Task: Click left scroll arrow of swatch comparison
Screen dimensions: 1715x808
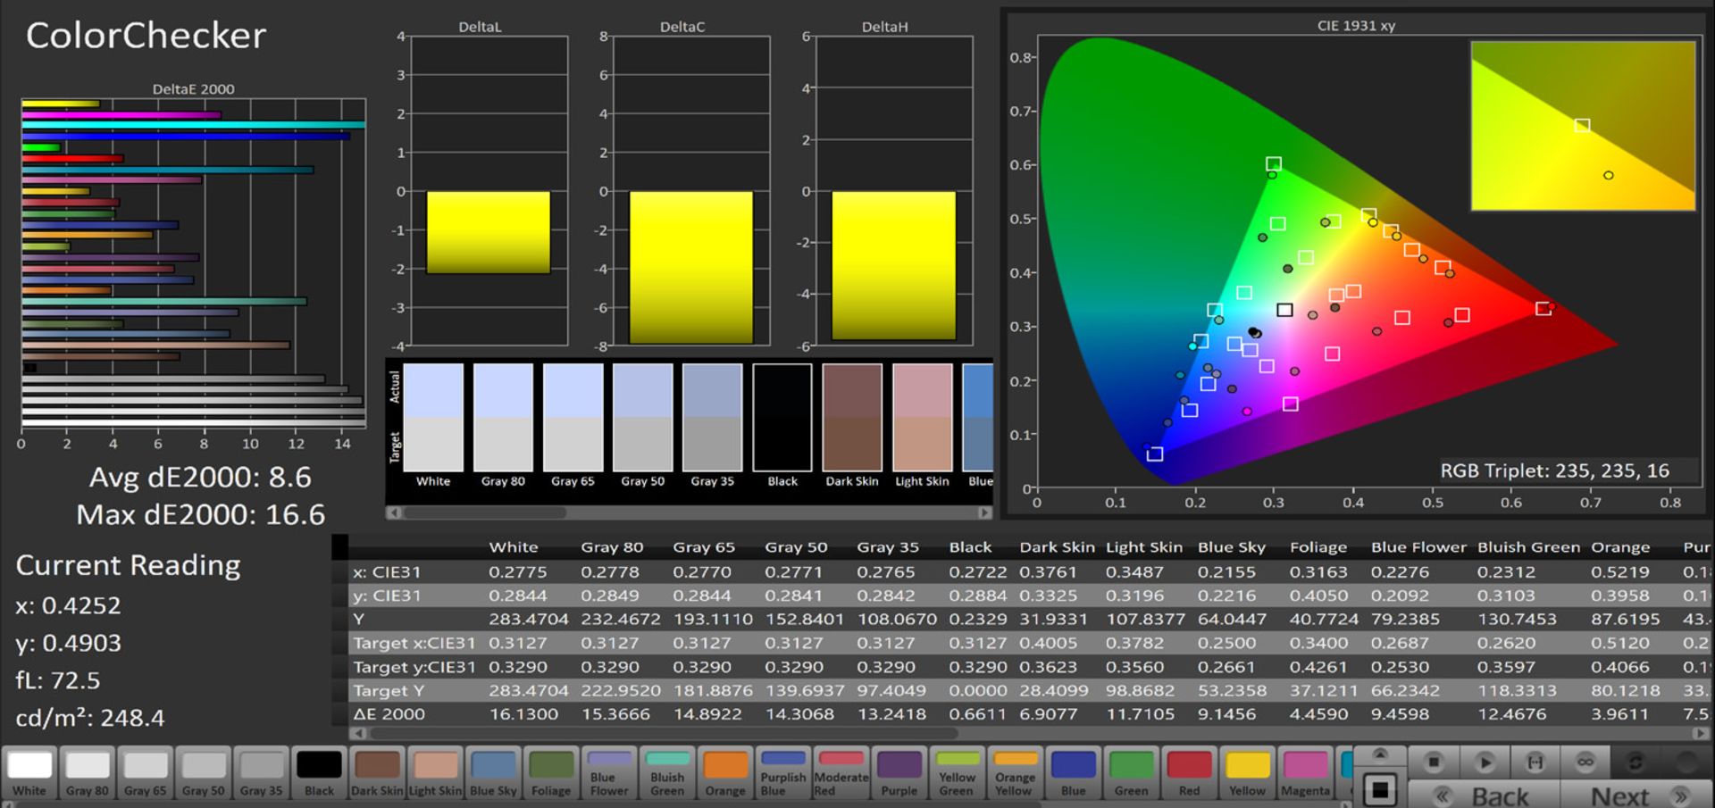Action: tap(393, 512)
